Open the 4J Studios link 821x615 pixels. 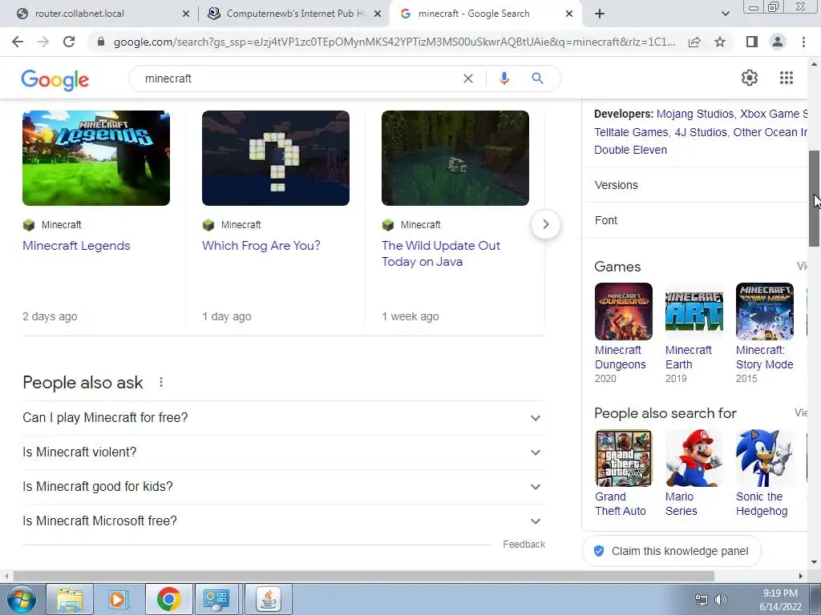pyautogui.click(x=701, y=132)
